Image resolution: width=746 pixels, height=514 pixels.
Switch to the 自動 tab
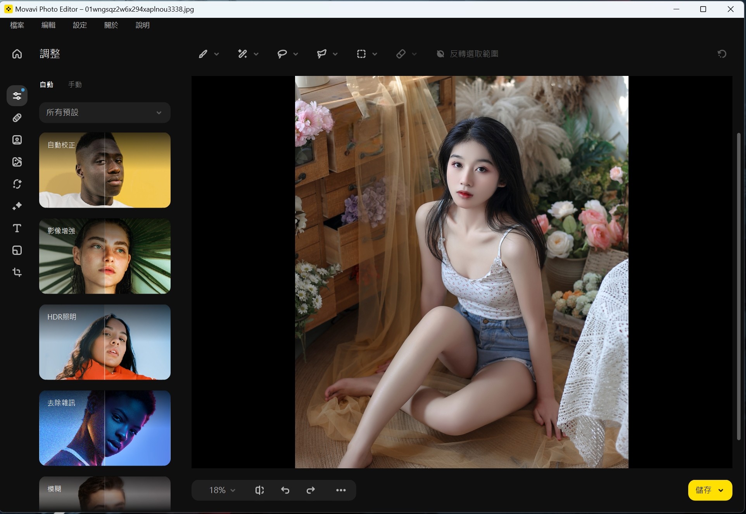(47, 84)
